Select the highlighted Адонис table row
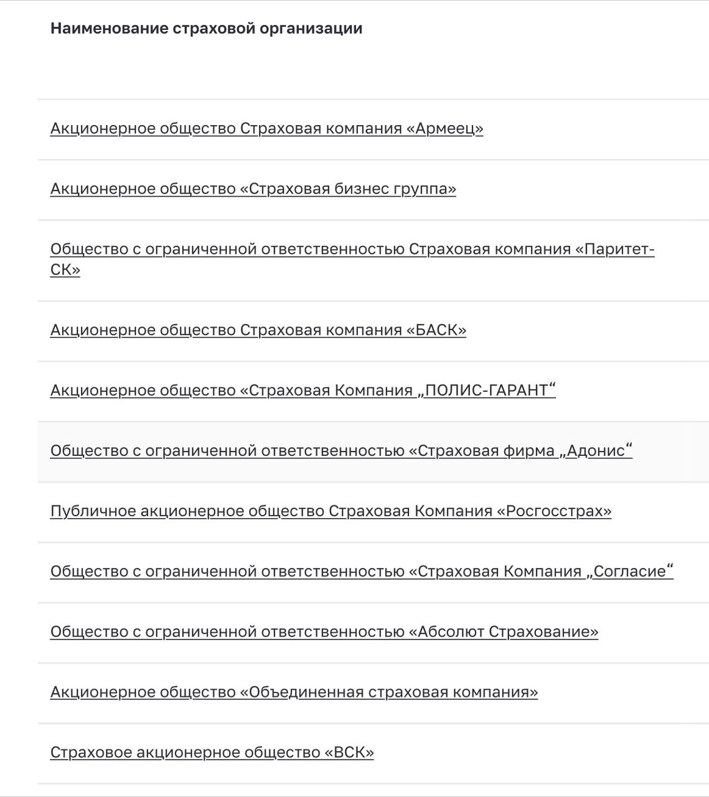 coord(373,451)
